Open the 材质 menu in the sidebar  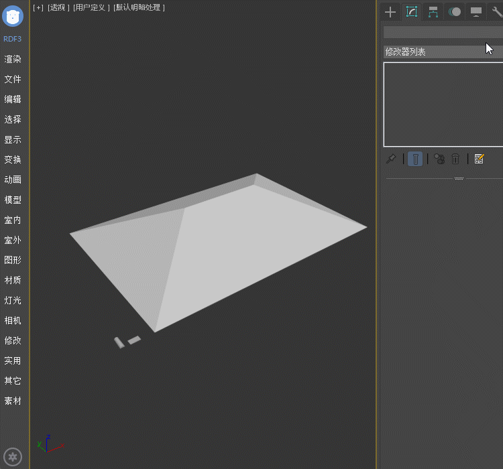(x=13, y=280)
